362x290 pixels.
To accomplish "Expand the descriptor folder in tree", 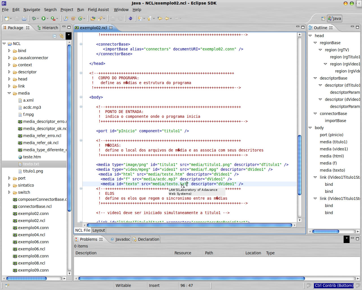I will (x=9, y=72).
